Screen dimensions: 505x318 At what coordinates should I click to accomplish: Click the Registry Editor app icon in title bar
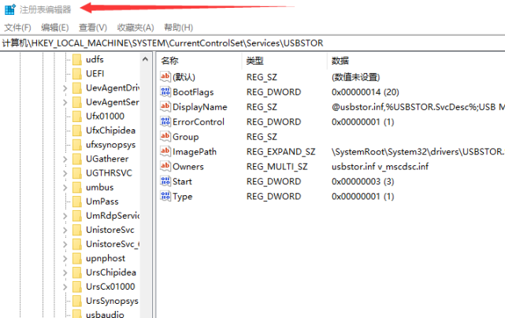(9, 9)
